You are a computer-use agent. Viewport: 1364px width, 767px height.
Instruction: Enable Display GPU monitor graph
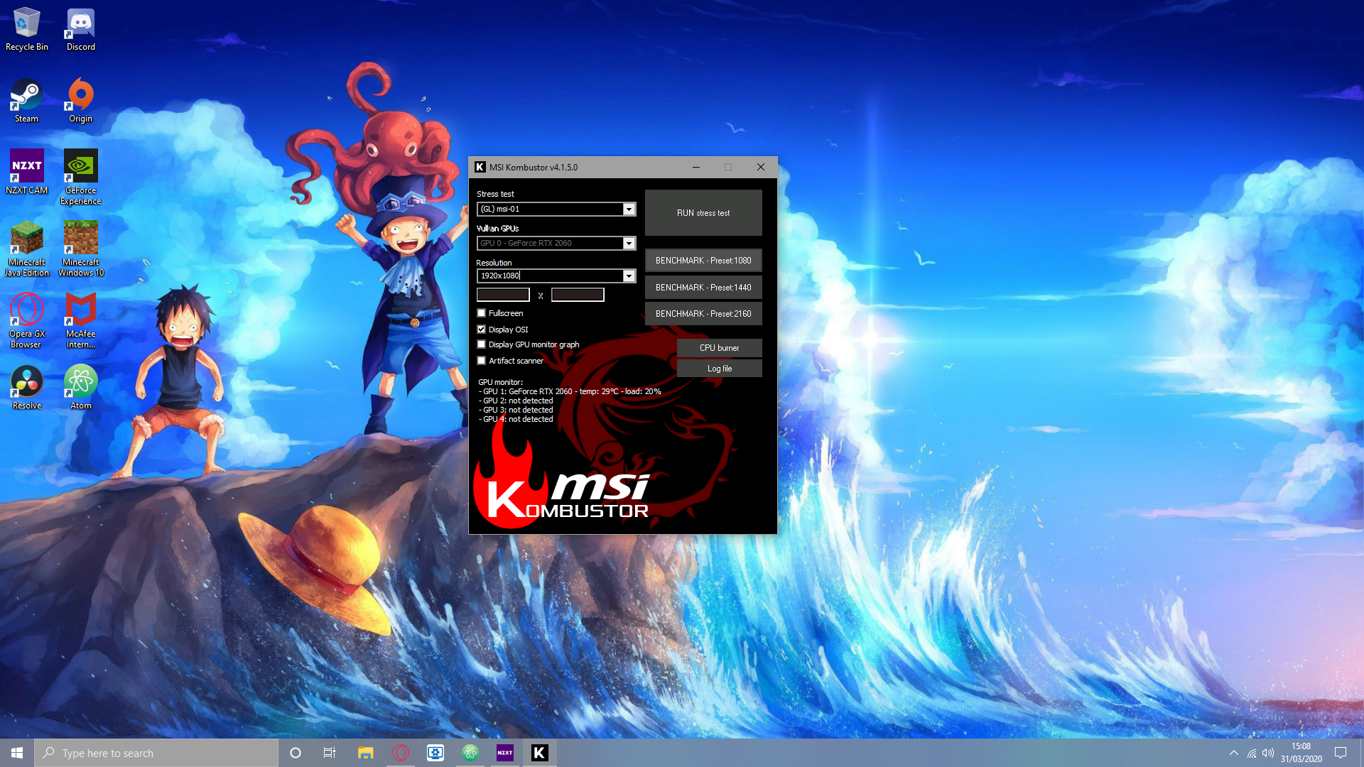[x=482, y=344]
